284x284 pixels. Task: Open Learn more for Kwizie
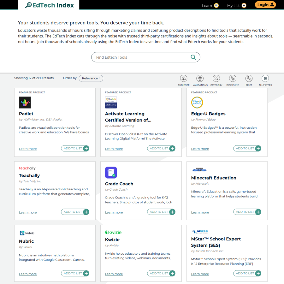114,274
